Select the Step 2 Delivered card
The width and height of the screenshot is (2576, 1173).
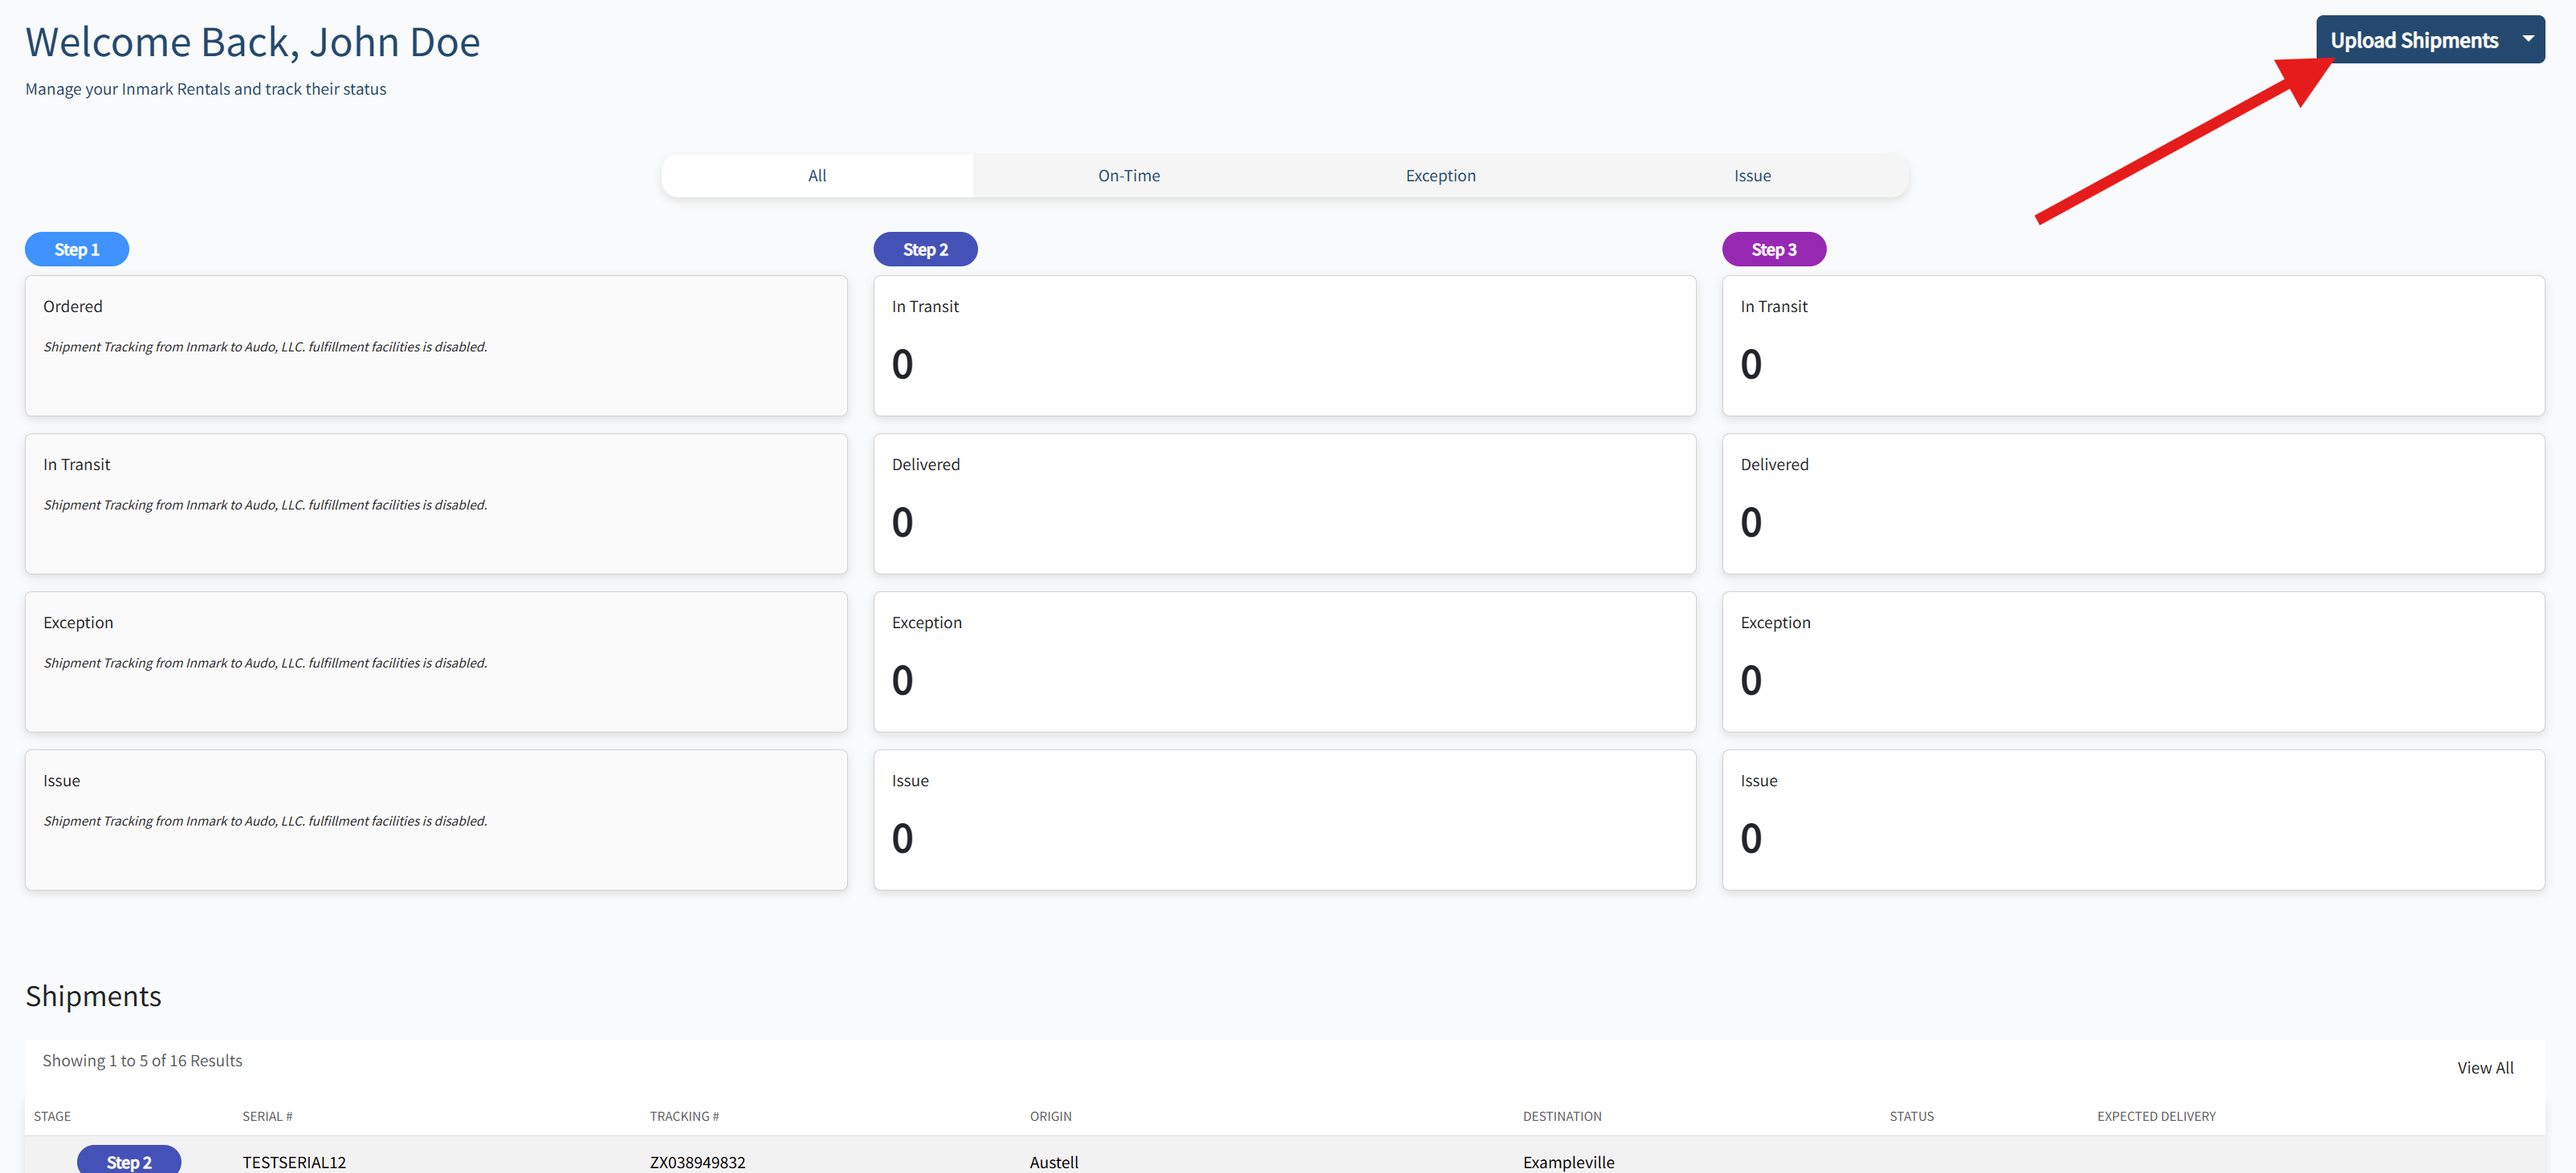tap(1285, 504)
